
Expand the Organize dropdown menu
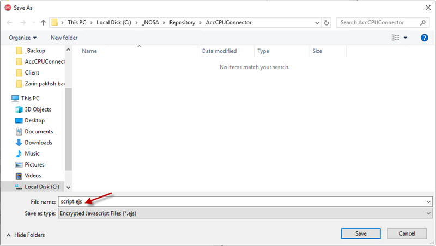coord(23,38)
